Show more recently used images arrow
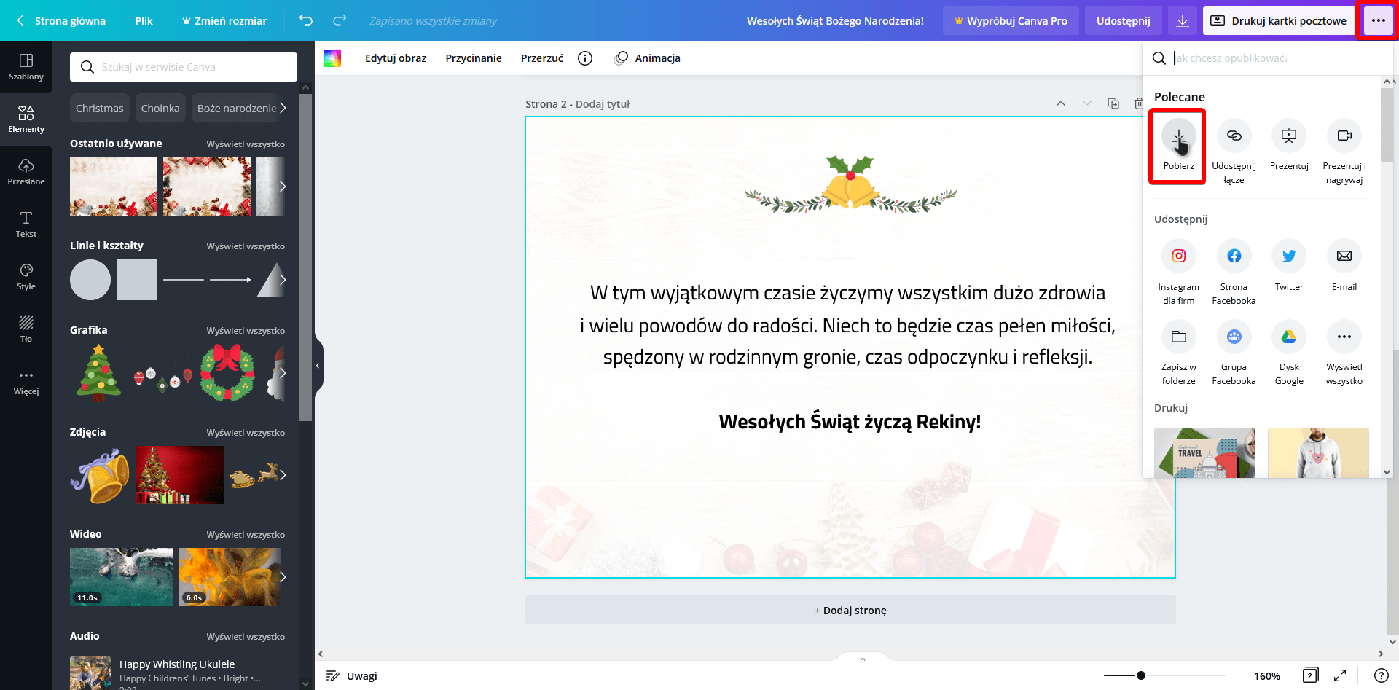The width and height of the screenshot is (1399, 690). point(283,187)
